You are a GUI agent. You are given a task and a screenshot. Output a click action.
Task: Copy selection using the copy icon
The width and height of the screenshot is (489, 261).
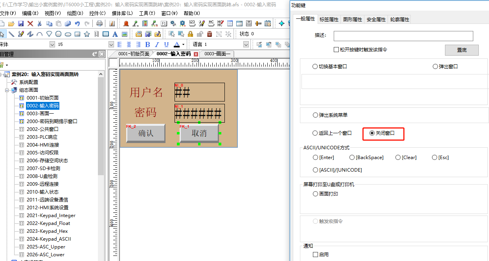coord(49,24)
